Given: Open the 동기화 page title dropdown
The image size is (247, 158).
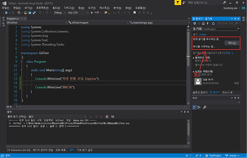Looking at the screenshot, I should pos(239,29).
